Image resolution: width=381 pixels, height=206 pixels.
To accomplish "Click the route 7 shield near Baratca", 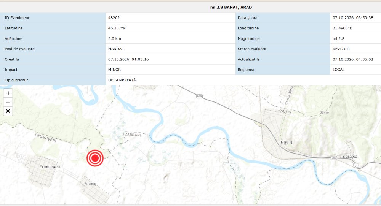I will pos(356,166).
